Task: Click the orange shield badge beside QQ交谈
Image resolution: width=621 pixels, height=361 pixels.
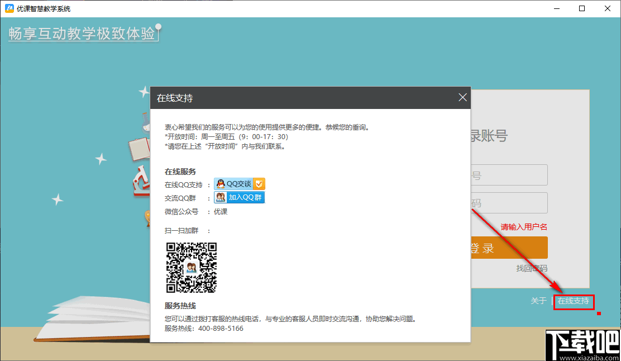Action: tap(260, 183)
